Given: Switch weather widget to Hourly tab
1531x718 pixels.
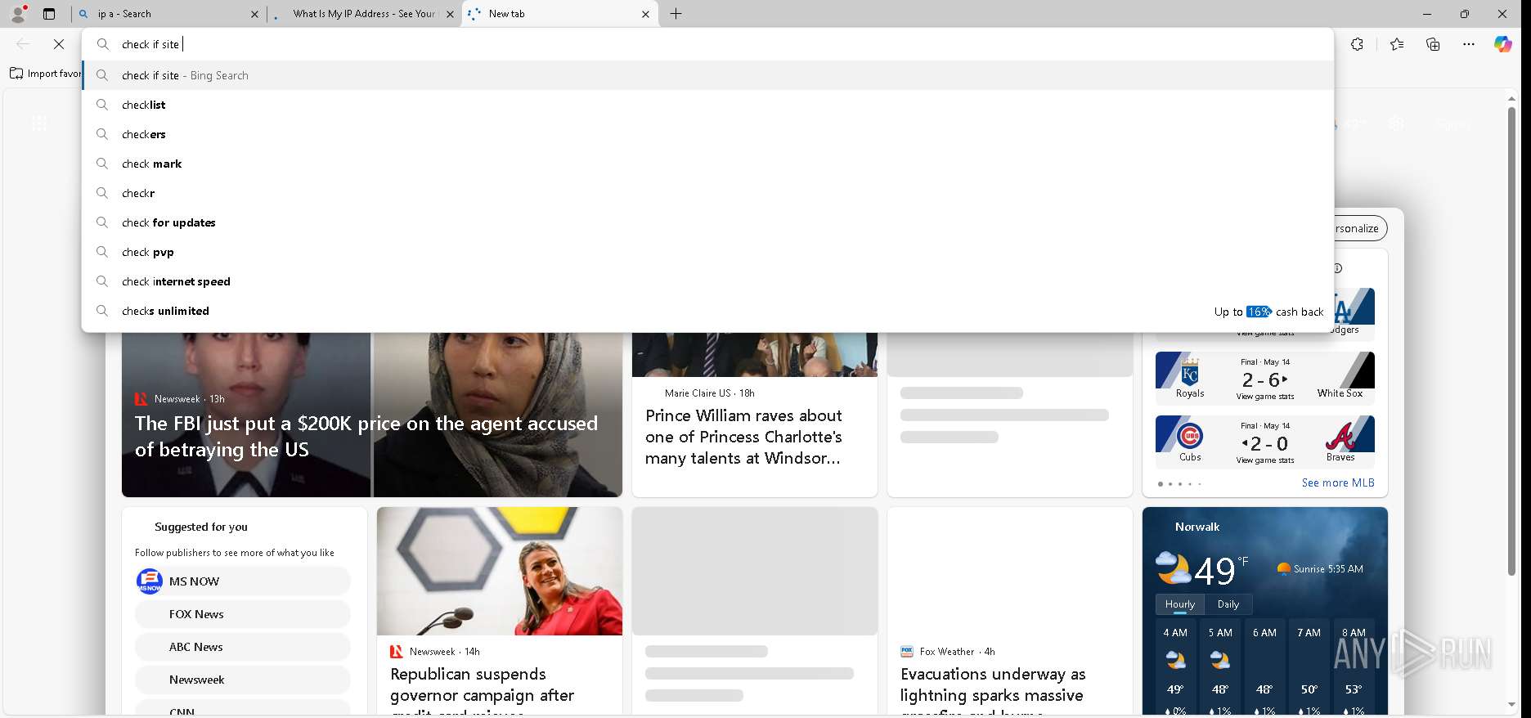Looking at the screenshot, I should coord(1180,604).
